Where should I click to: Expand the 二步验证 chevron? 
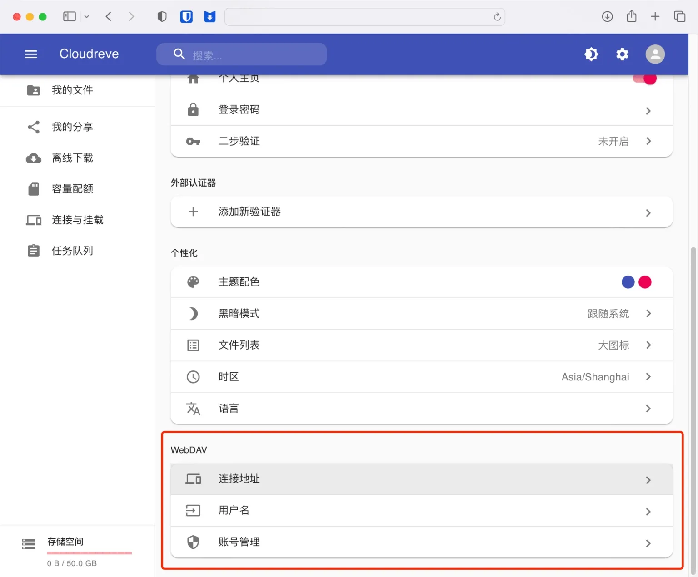[x=648, y=141]
